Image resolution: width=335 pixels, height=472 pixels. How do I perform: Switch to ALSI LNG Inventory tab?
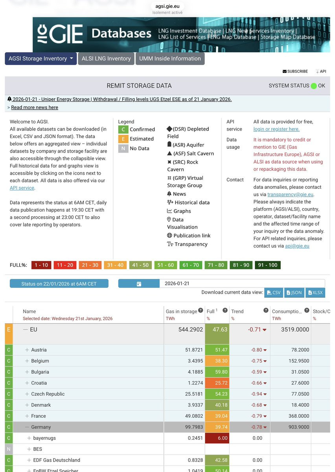(106, 59)
